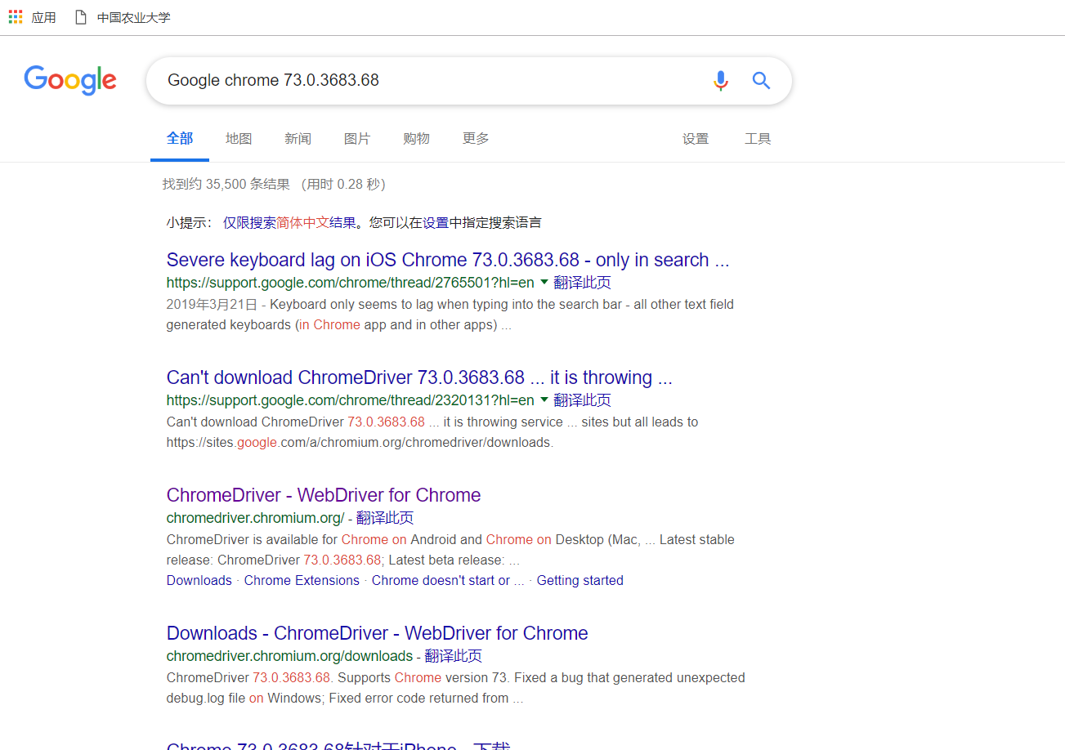
Task: Open 'ChromeDriver - WebDriver for Chrome' result
Action: click(x=323, y=495)
